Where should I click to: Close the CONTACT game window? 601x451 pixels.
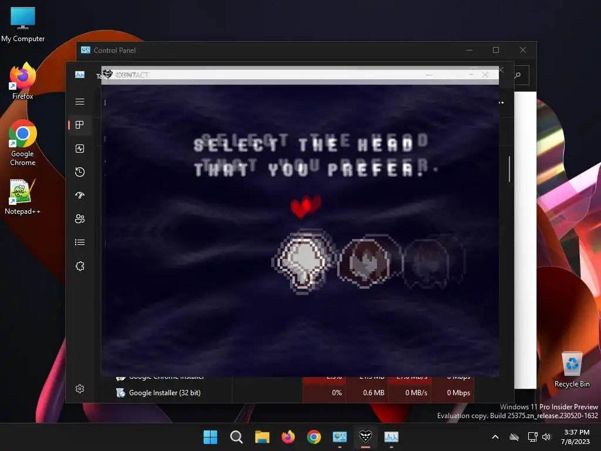485,75
